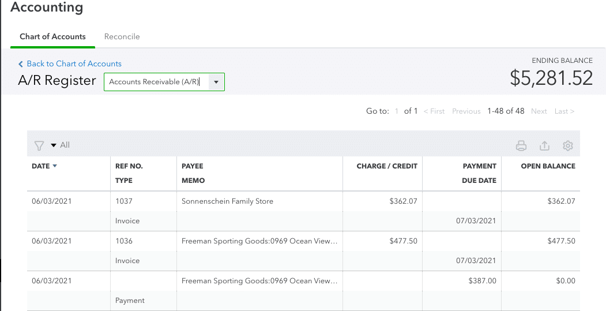Click the REF NO. column header
This screenshot has height=311, width=606.
point(129,166)
